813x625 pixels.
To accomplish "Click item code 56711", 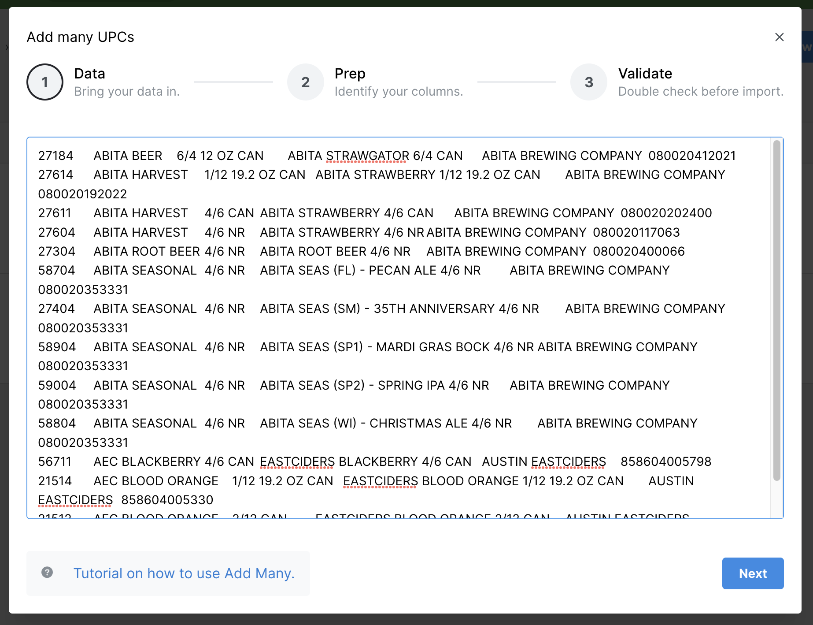I will (x=55, y=461).
